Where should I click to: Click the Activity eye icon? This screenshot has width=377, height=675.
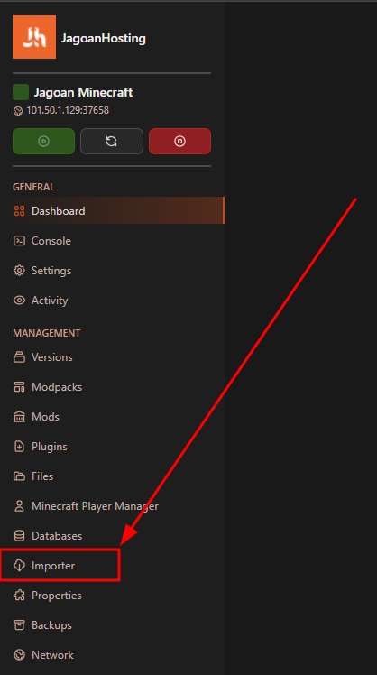pyautogui.click(x=19, y=300)
